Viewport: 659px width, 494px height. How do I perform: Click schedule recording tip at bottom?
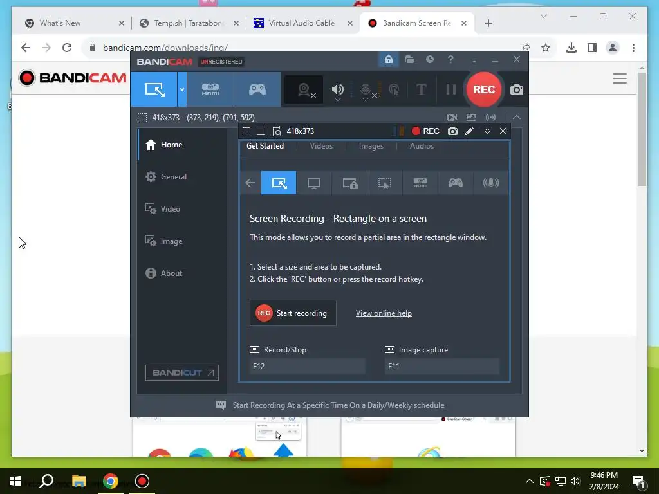(330, 405)
